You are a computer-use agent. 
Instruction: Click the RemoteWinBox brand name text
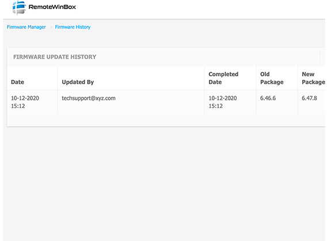point(52,7)
